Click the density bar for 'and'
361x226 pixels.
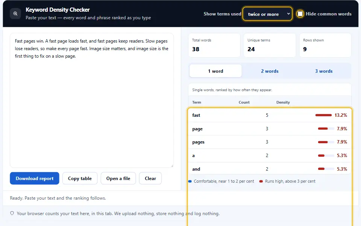tap(326, 169)
